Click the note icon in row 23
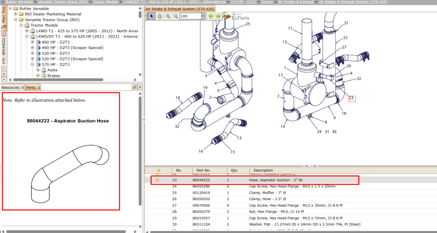Viewport: 437px width, 233px height. 157,180
